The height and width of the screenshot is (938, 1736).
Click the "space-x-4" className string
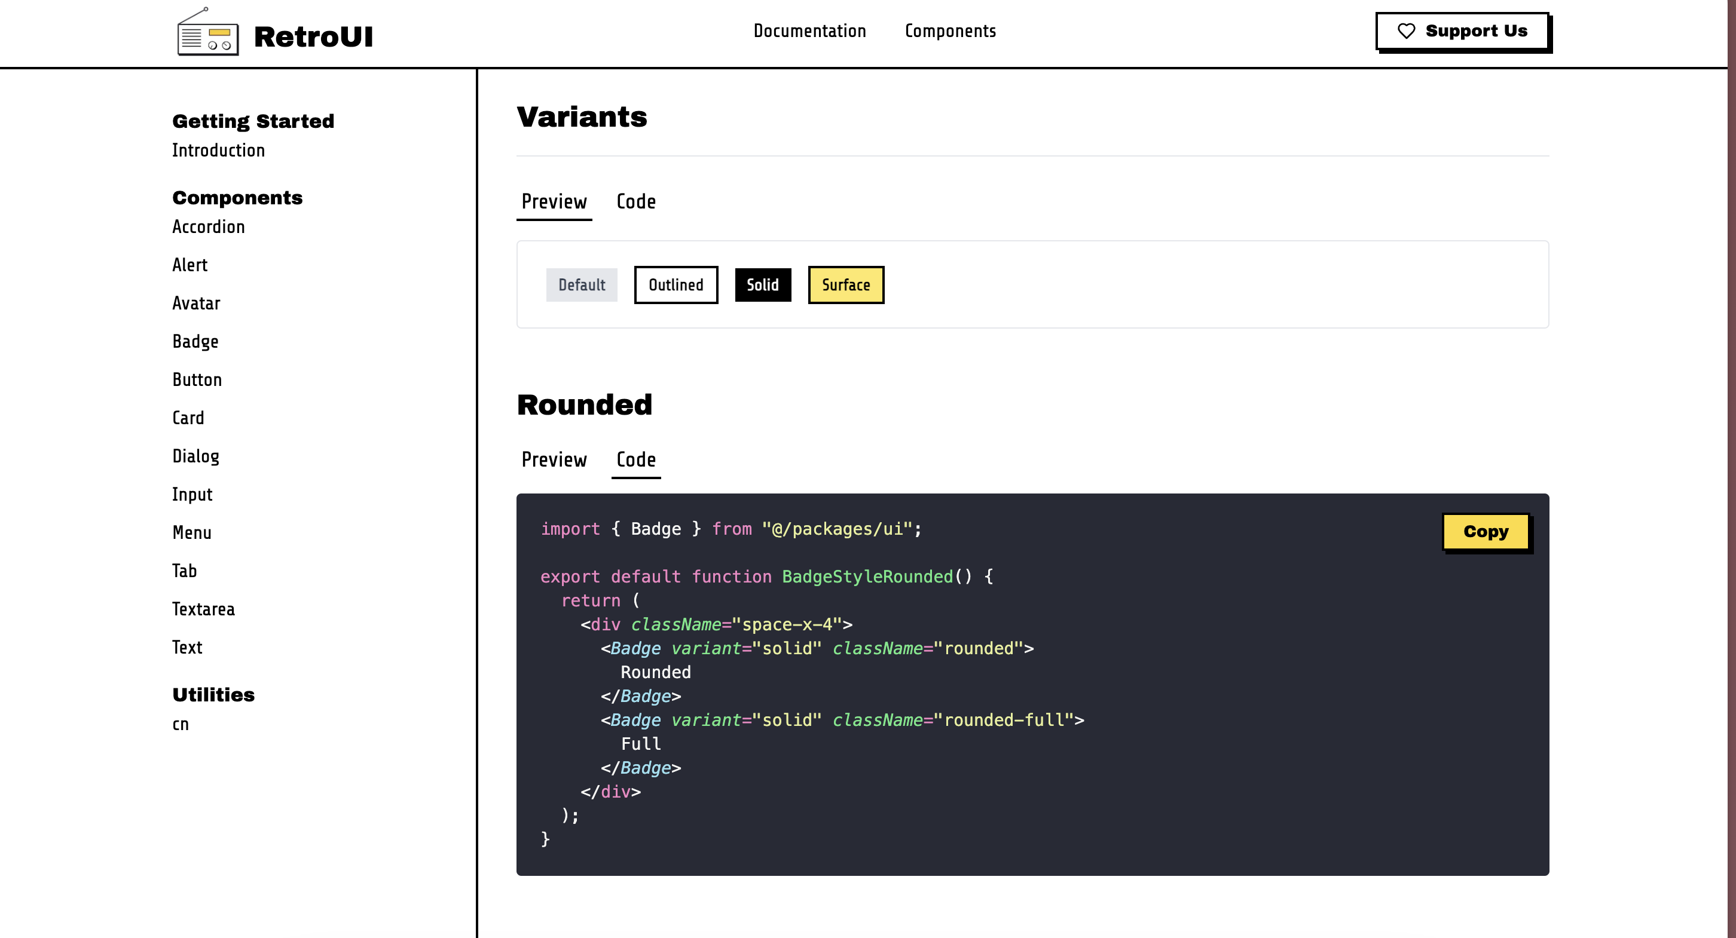[787, 625]
